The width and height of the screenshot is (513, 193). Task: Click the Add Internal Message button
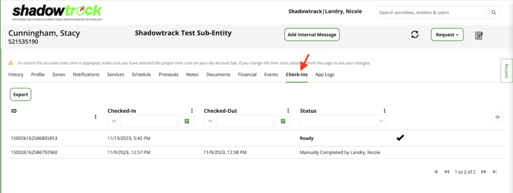coord(312,35)
